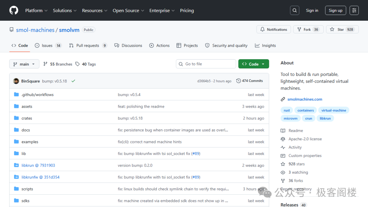Click the Sign up button

click(x=335, y=10)
